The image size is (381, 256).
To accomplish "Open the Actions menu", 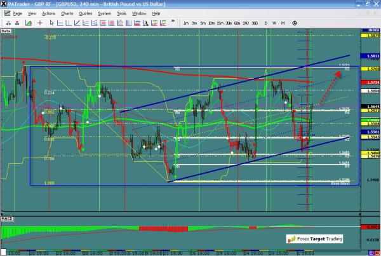I will [49, 13].
